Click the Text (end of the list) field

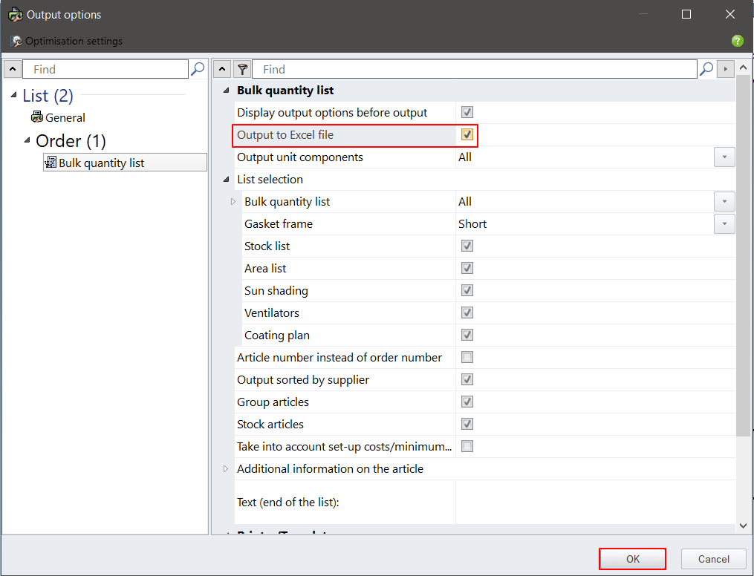tap(594, 503)
